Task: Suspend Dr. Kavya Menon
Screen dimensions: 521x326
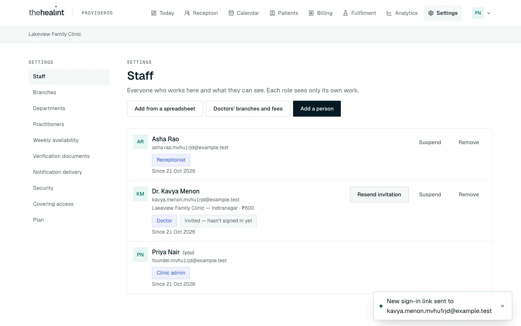Action: [430, 195]
